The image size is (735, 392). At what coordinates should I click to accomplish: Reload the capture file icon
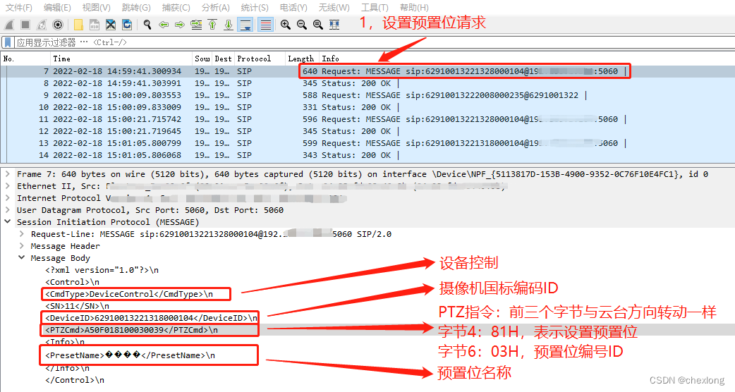(x=126, y=25)
